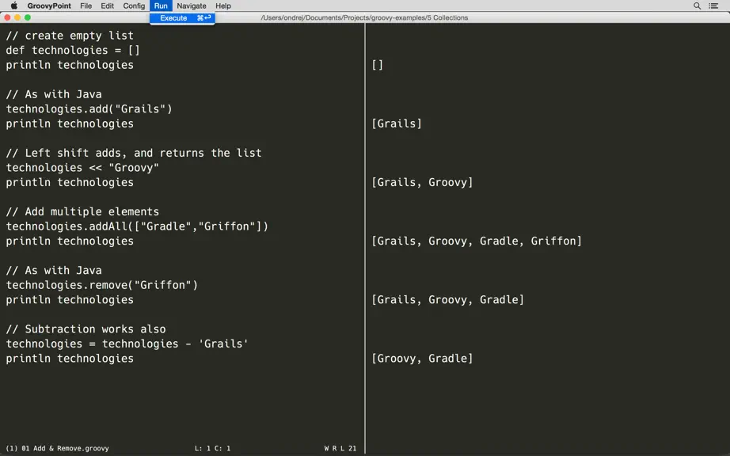
Task: Click the '// Subtraction works also' comment
Action: click(86, 329)
